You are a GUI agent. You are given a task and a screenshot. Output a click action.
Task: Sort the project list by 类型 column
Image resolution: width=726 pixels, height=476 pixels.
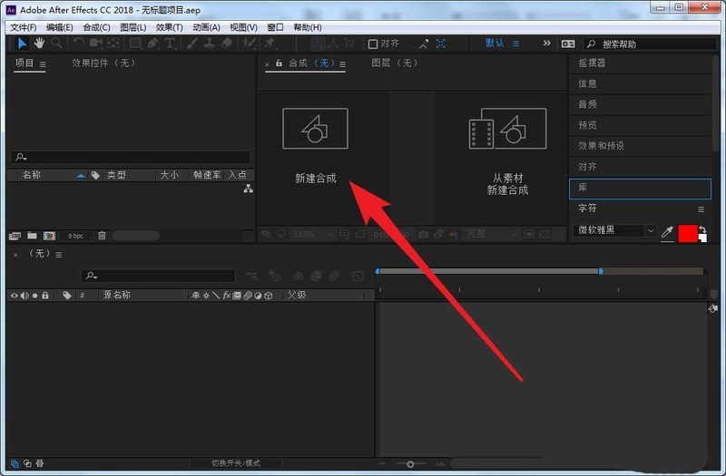pos(116,175)
